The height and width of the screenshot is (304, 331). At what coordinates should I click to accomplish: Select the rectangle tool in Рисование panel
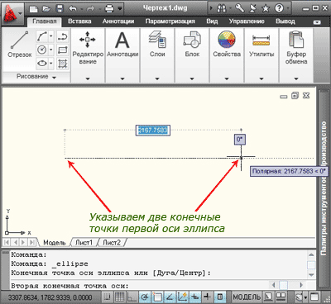(x=63, y=50)
